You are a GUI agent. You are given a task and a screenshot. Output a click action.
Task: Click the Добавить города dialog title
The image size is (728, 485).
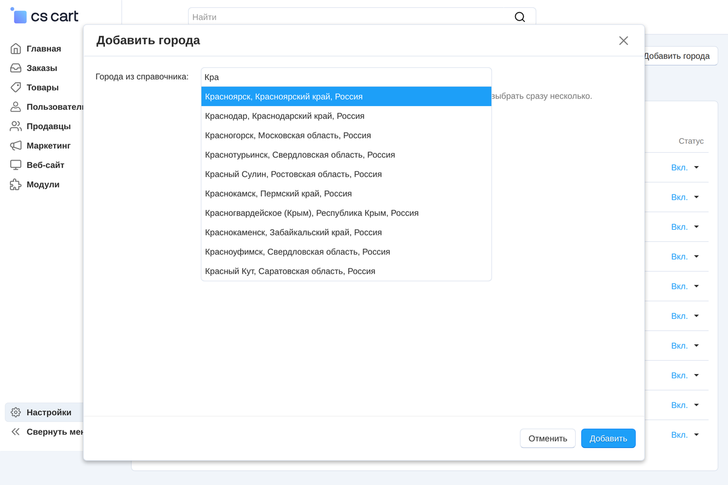click(148, 41)
